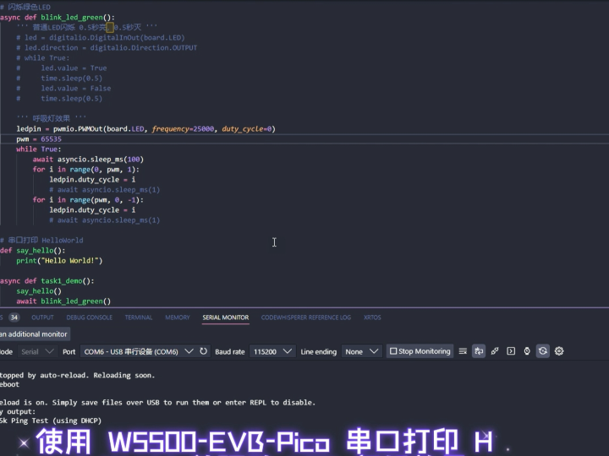Click the 'say_hello()' call inside task1_demo
This screenshot has width=609, height=456.
(39, 291)
